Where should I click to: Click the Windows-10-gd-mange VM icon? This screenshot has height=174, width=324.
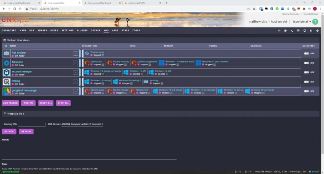[156, 91]
